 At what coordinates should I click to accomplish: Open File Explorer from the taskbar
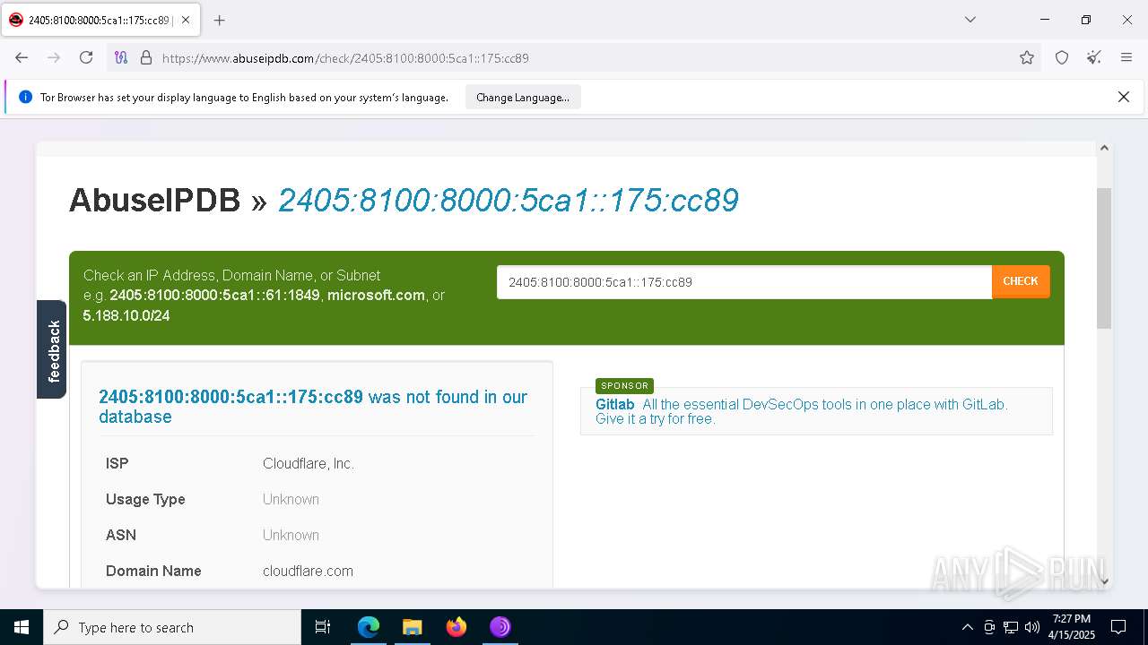click(x=412, y=627)
